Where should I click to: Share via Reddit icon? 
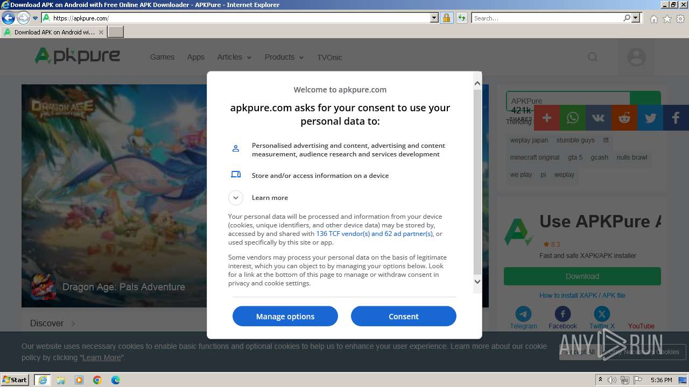[x=624, y=118]
